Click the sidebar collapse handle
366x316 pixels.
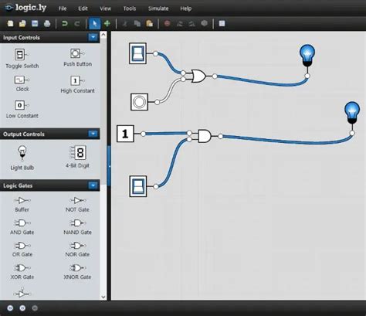(109, 166)
